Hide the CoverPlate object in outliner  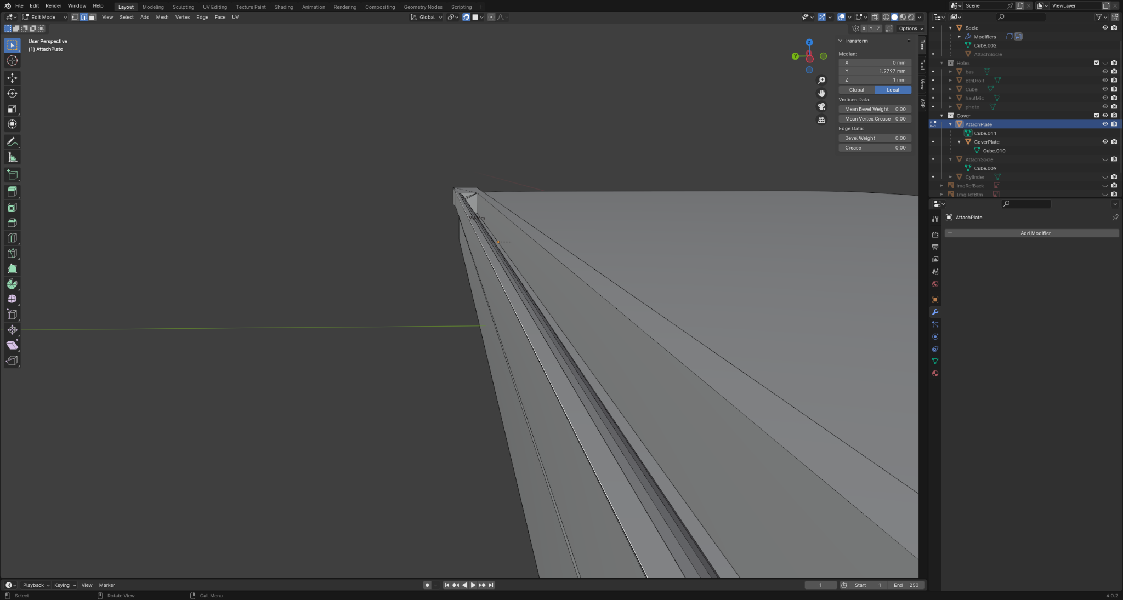[1105, 142]
